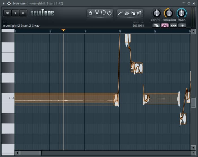Expand the title bar menu arrow
The height and width of the screenshot is (157, 198).
3,3
